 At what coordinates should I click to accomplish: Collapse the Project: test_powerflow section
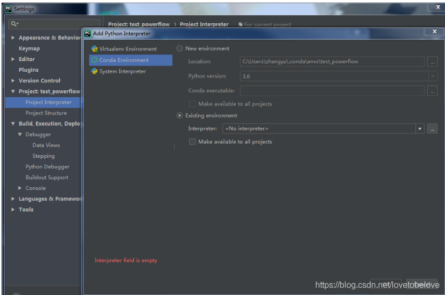[x=13, y=91]
